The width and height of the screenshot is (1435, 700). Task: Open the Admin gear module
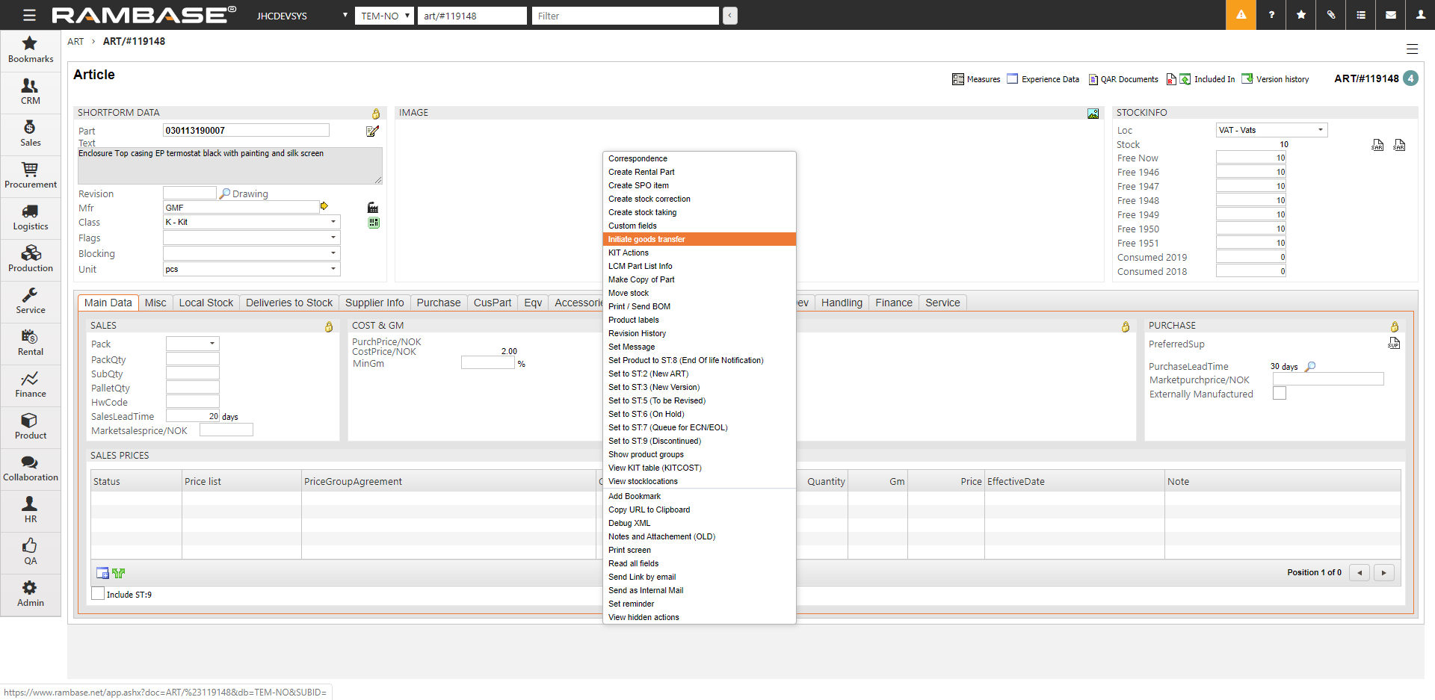click(x=30, y=593)
